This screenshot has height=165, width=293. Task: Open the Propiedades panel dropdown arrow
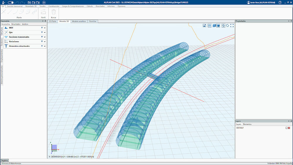(x=289, y=21)
